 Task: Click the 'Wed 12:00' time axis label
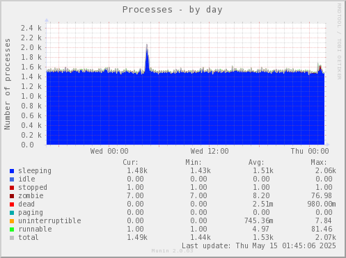[x=210, y=151]
